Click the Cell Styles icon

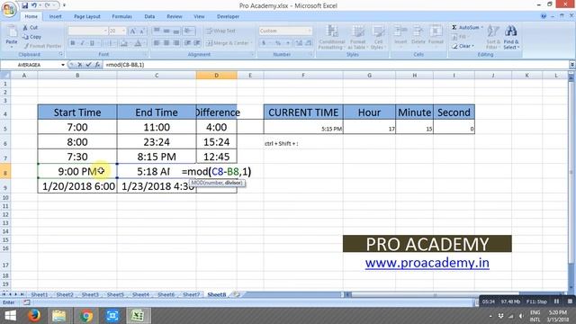click(x=378, y=31)
